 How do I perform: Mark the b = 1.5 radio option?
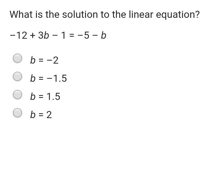point(17,95)
